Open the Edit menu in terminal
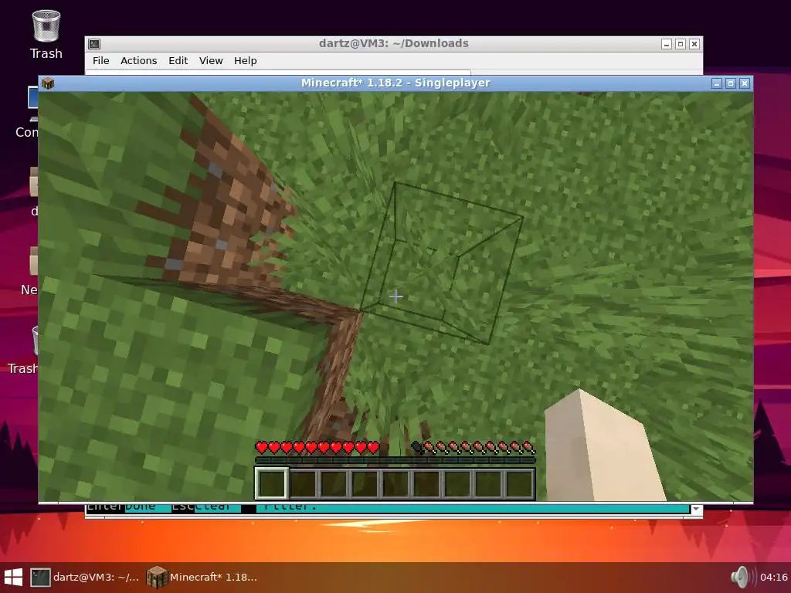791x593 pixels. 178,60
